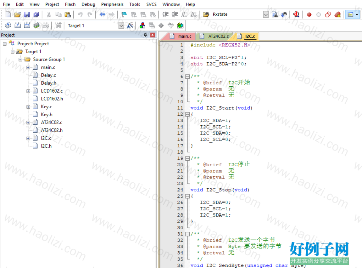The width and height of the screenshot is (362, 268).
Task: Open the File menu
Action: pyautogui.click(x=6, y=4)
